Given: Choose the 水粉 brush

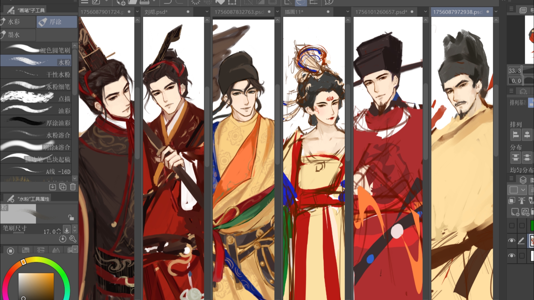Looking at the screenshot, I should pyautogui.click(x=36, y=61).
